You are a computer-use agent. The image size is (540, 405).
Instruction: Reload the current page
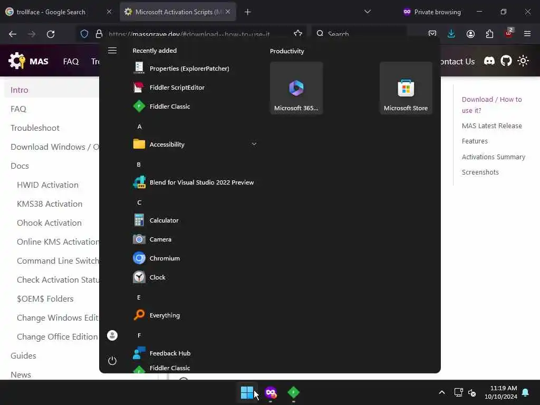pos(51,34)
